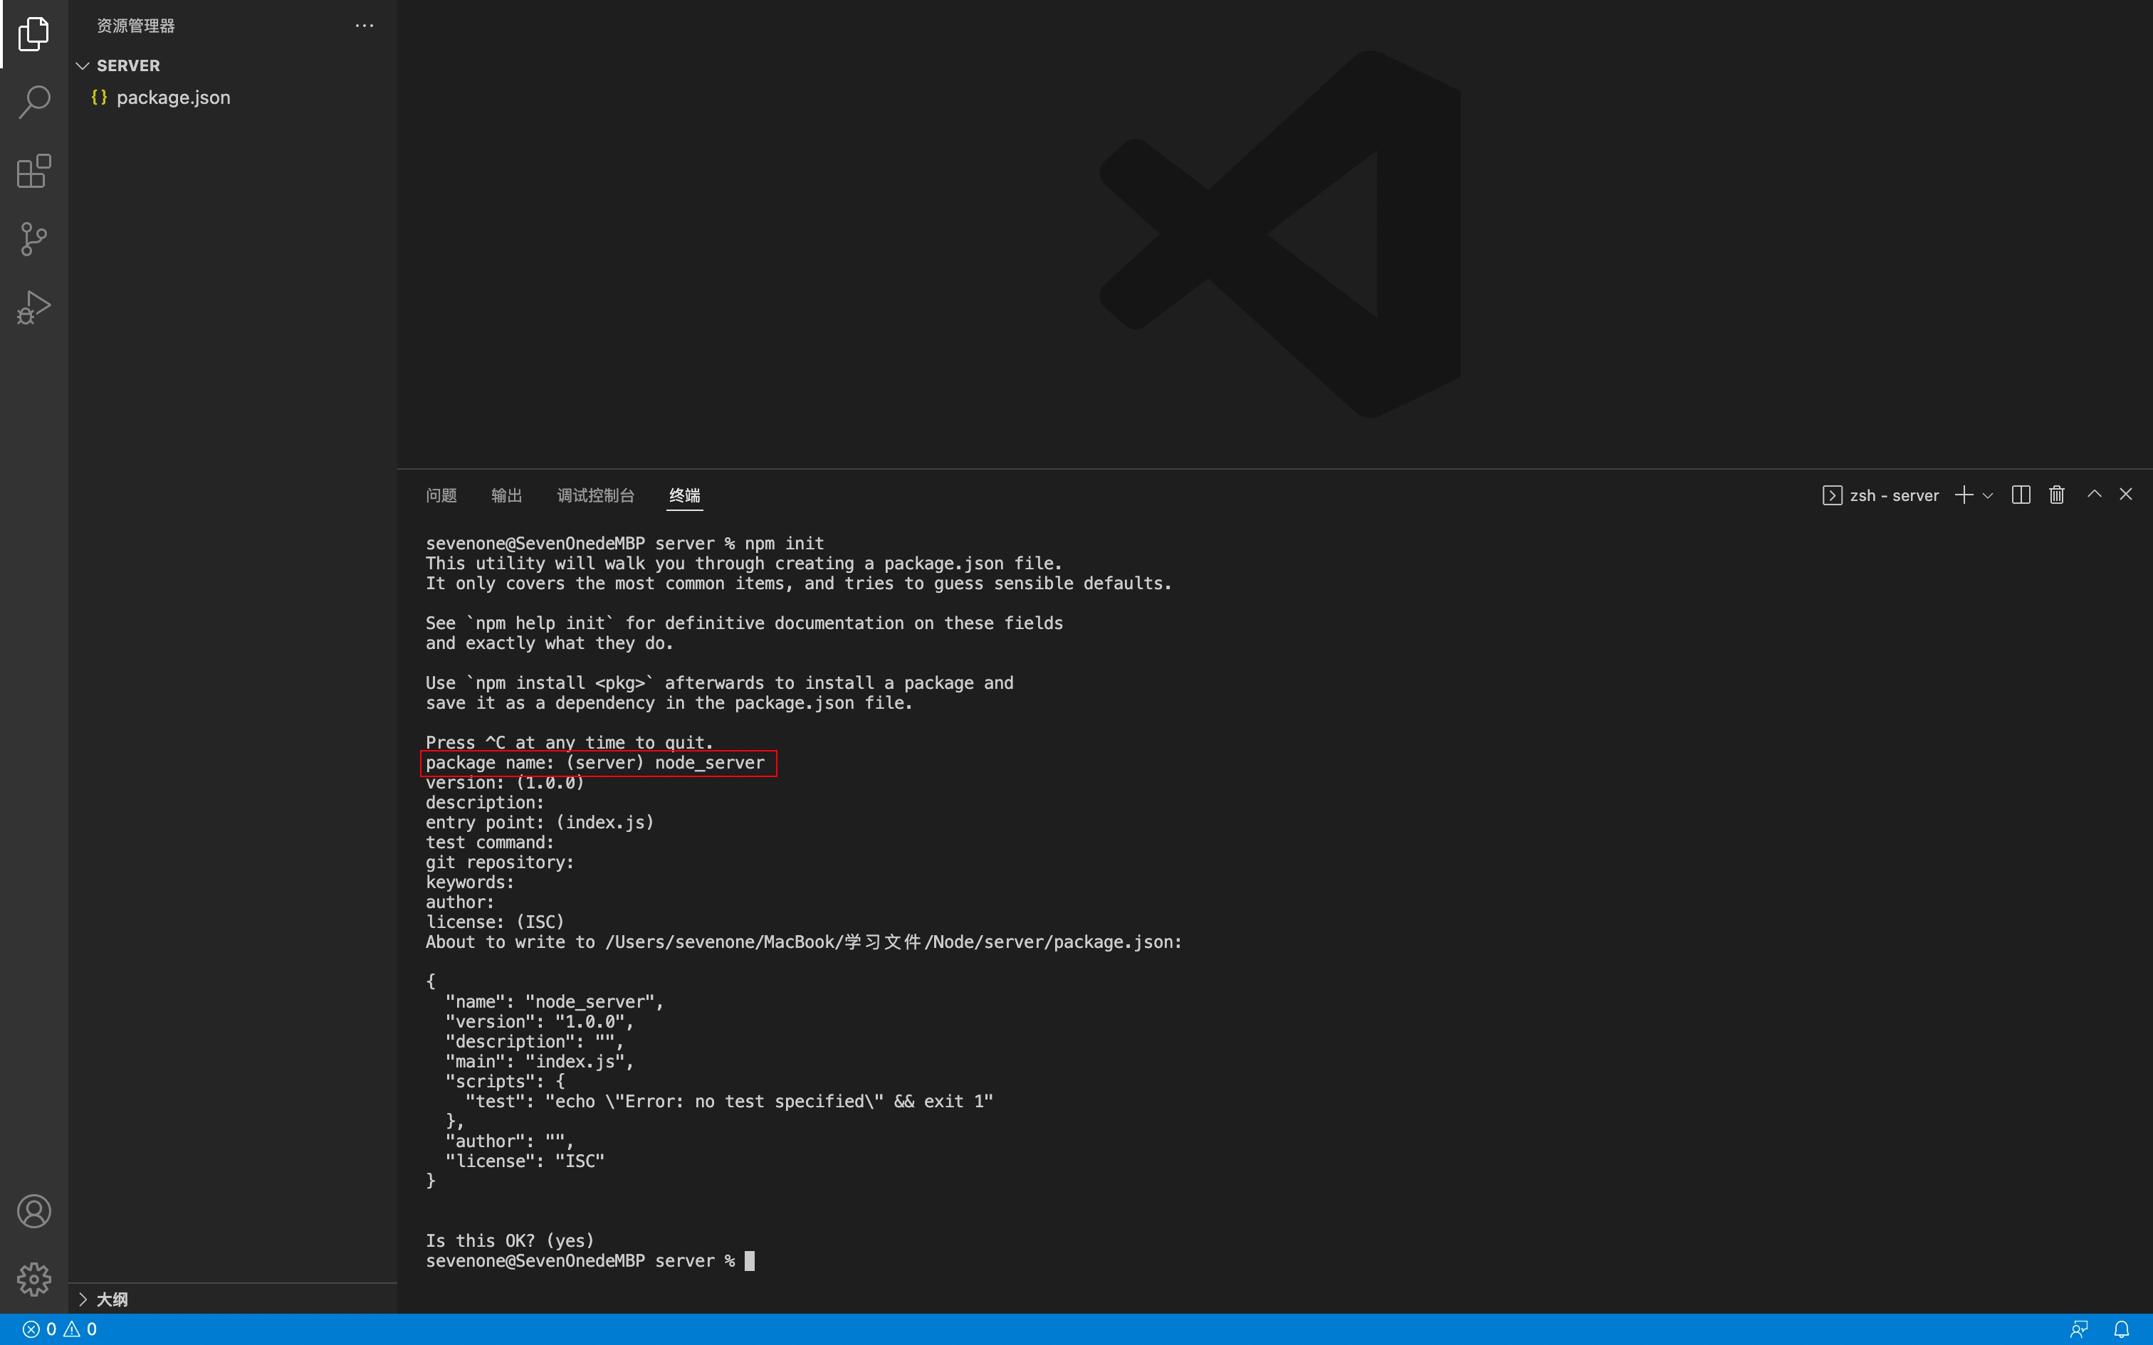Open the Explorer view icon

[33, 34]
